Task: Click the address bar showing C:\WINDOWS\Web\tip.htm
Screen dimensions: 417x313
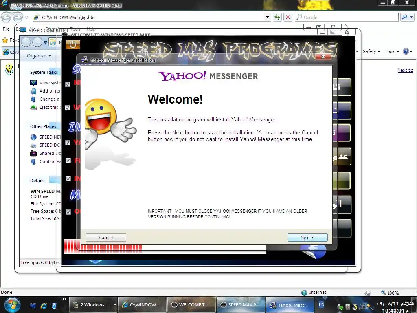Action: [x=151, y=17]
